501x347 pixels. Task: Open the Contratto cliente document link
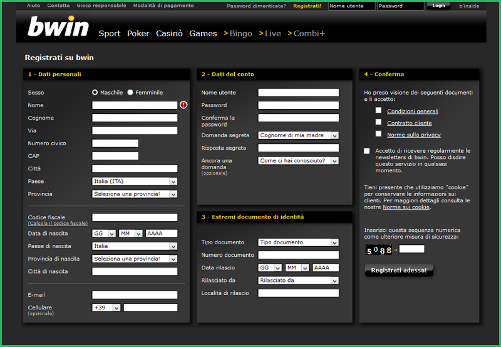coord(410,123)
